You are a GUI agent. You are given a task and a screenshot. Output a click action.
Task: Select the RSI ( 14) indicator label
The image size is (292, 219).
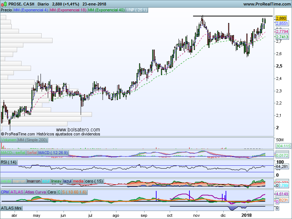8,162
